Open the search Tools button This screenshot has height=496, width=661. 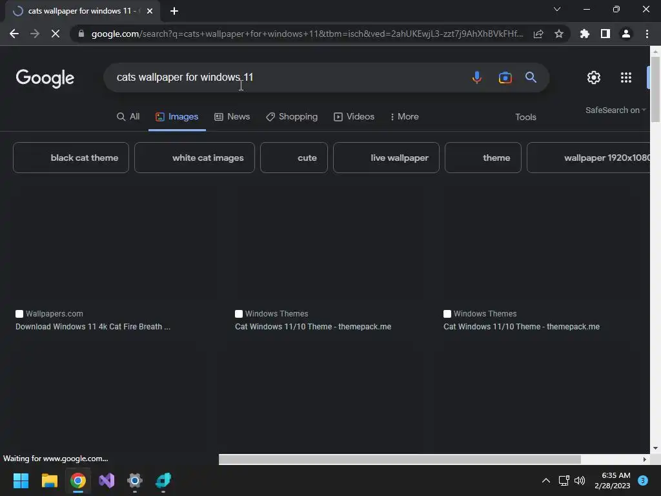pos(525,118)
